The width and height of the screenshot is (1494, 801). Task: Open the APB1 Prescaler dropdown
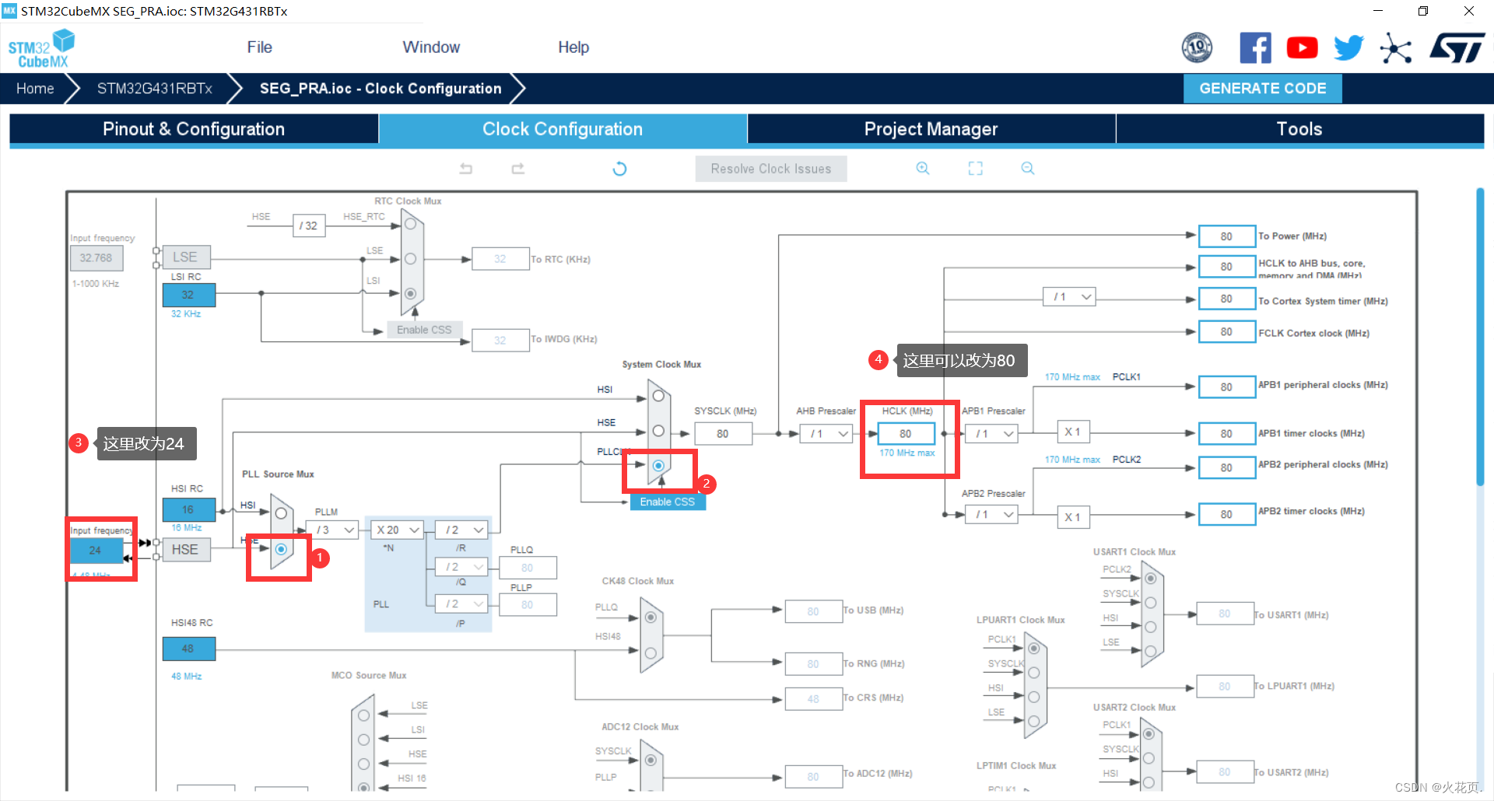coord(991,434)
